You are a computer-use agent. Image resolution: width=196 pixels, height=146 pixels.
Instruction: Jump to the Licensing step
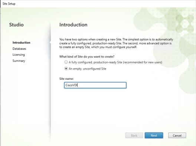coord(19,55)
